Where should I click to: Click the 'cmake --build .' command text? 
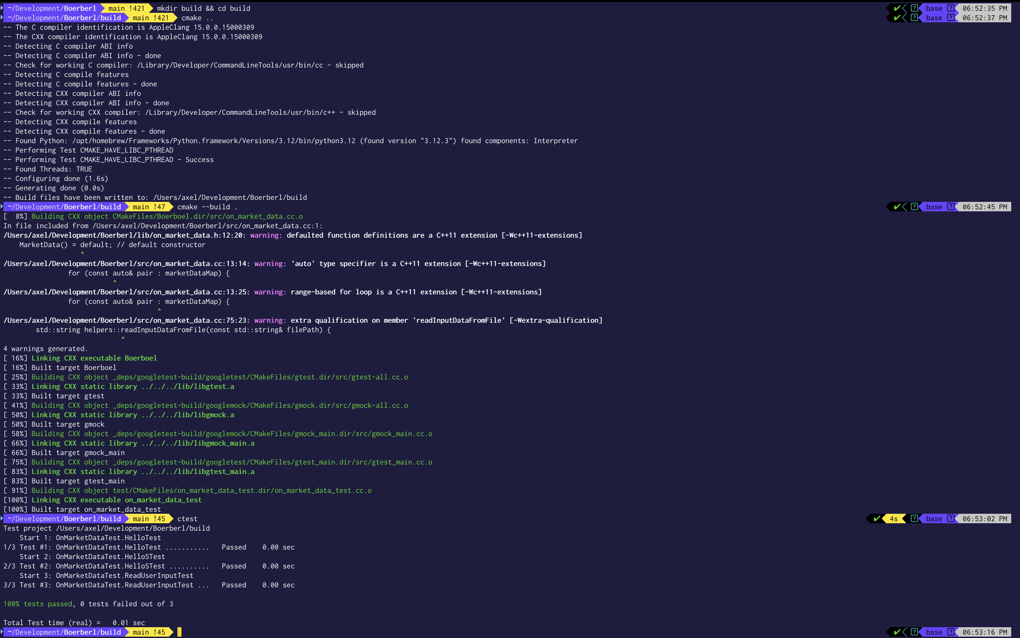[207, 207]
